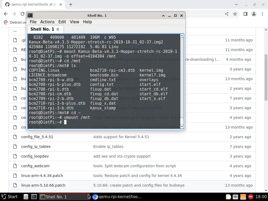
Task: Click 'kernel7.img' in terminal listing
Action: point(152,75)
